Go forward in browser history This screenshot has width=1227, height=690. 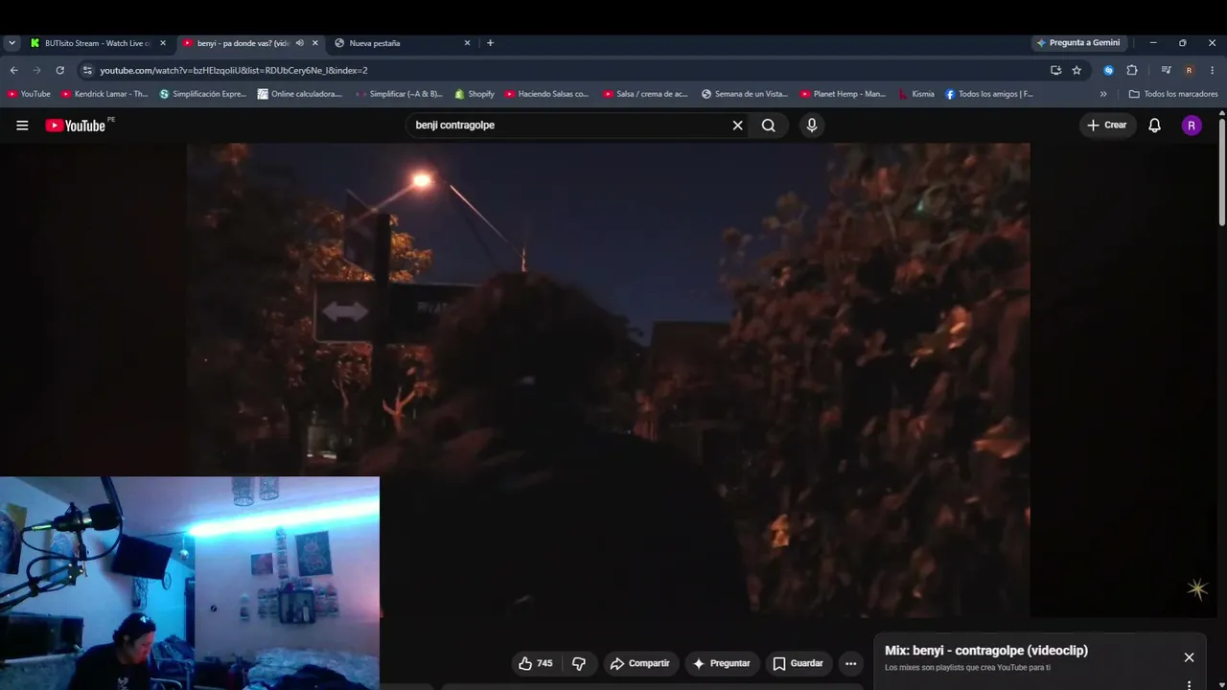(x=36, y=70)
